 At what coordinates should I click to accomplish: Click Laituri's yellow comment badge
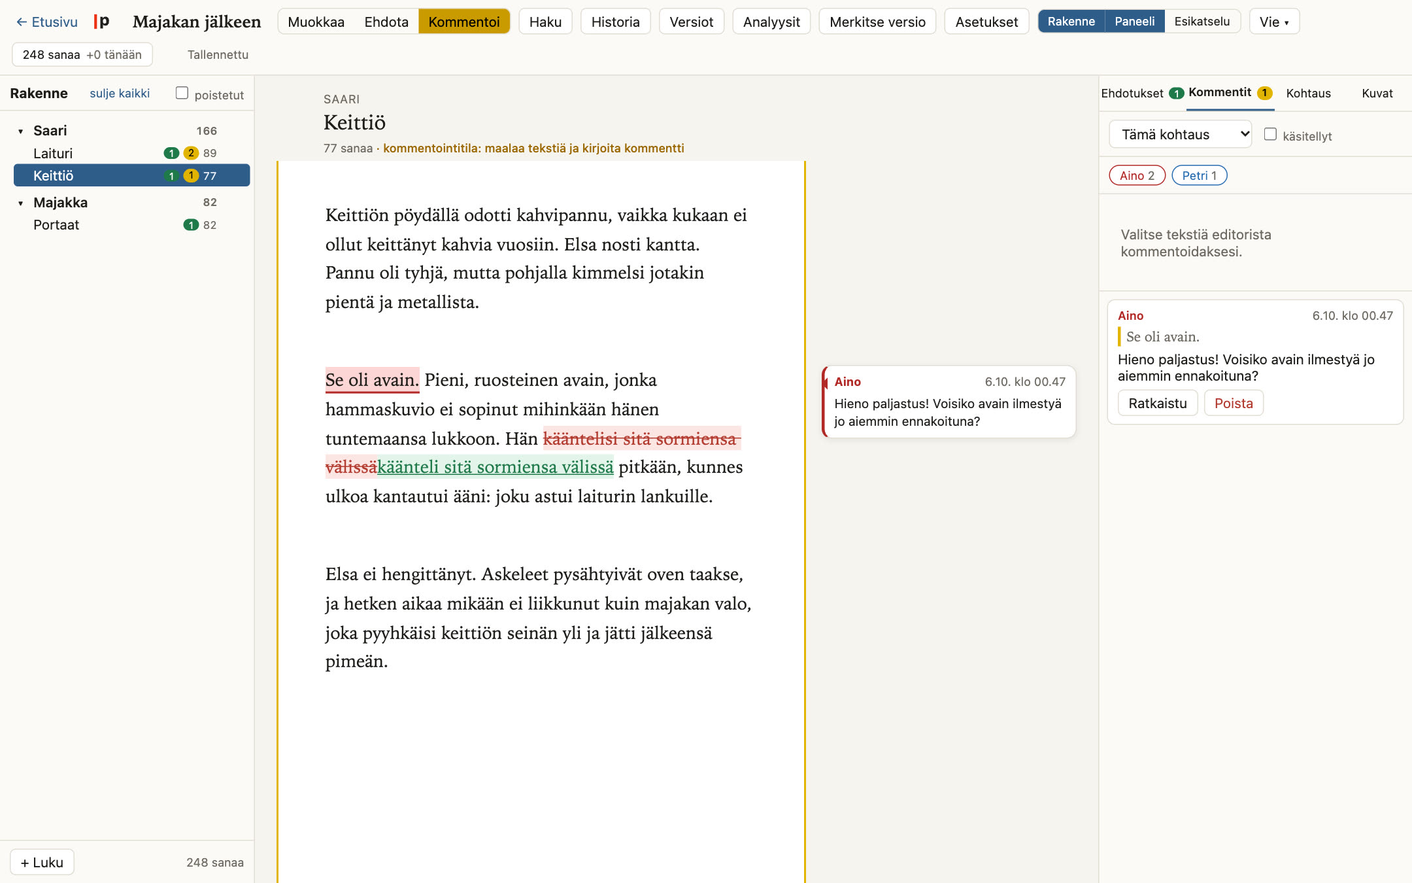pyautogui.click(x=191, y=153)
